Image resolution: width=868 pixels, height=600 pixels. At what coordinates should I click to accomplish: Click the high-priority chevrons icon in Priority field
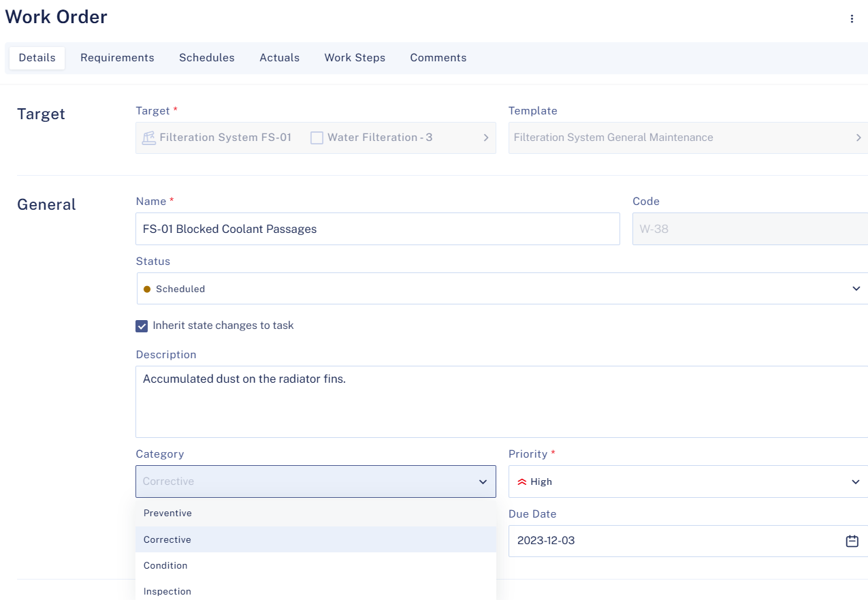(x=521, y=481)
